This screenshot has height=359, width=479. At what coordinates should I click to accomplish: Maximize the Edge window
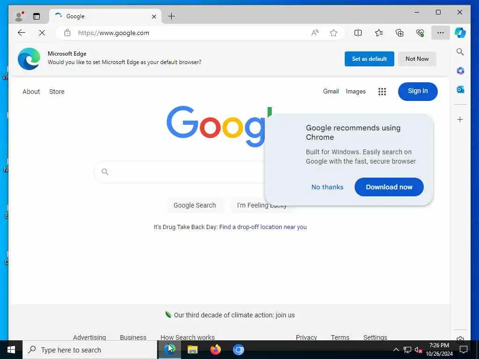point(438,12)
